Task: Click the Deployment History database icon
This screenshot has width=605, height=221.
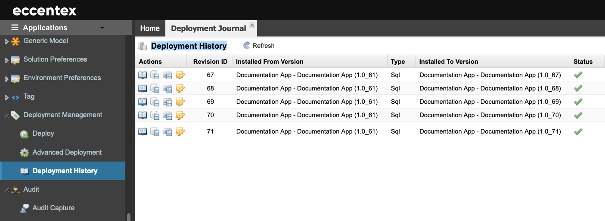Action: [142, 46]
